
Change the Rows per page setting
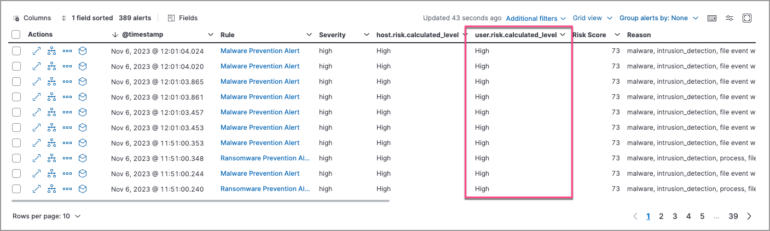coord(47,216)
